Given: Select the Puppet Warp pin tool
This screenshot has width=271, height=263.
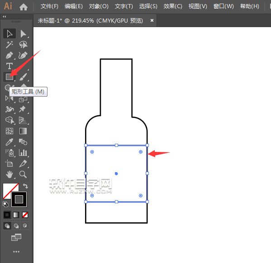Looking at the screenshot, I should pos(23,109).
